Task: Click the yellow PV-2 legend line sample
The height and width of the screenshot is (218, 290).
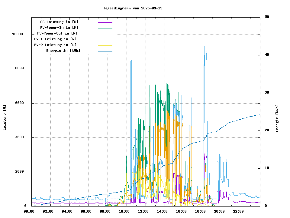Action: pos(105,45)
